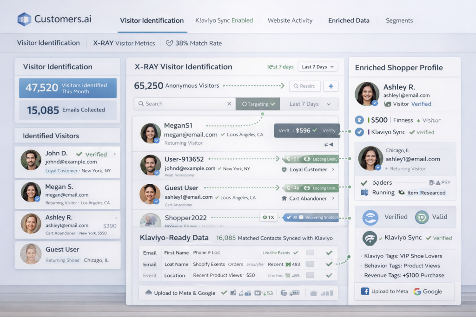This screenshot has width=476, height=317.
Task: Check the checkbox in the Location row
Action: (310, 275)
